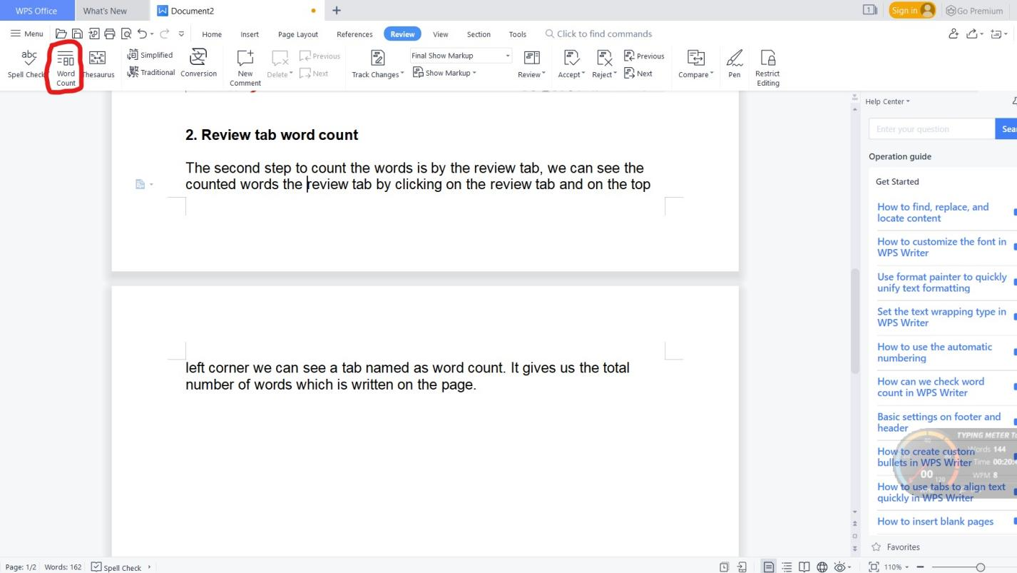Insert a New Comment
The image size is (1017, 573).
(245, 64)
